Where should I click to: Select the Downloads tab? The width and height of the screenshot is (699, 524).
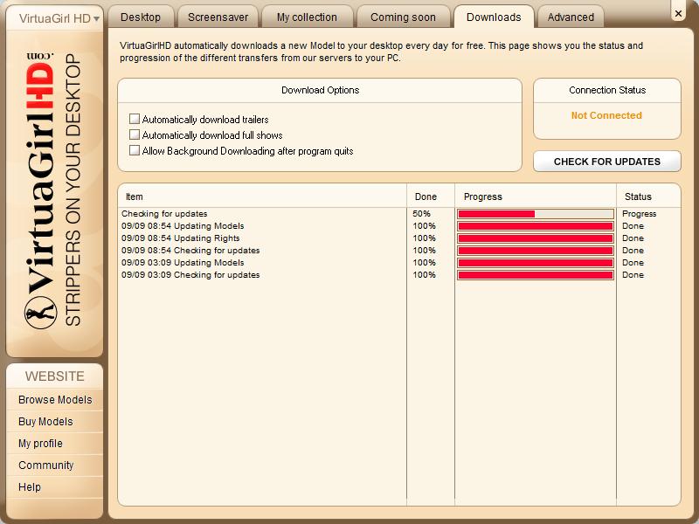pyautogui.click(x=494, y=17)
